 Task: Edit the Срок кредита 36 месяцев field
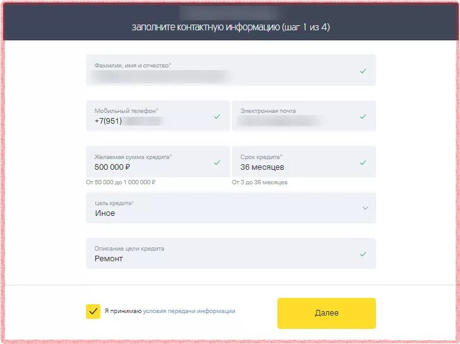(304, 162)
